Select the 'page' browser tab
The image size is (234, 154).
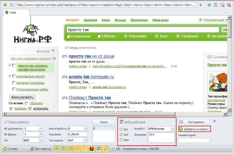[16, 13]
